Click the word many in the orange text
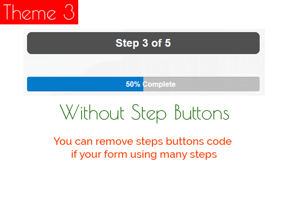The width and height of the screenshot is (288, 209). tap(173, 154)
